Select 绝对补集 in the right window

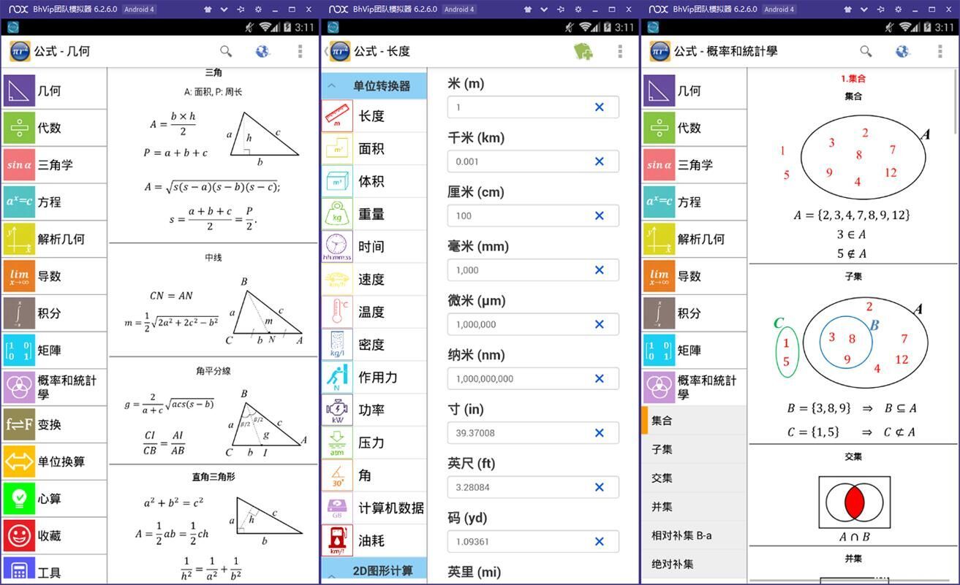tap(694, 564)
